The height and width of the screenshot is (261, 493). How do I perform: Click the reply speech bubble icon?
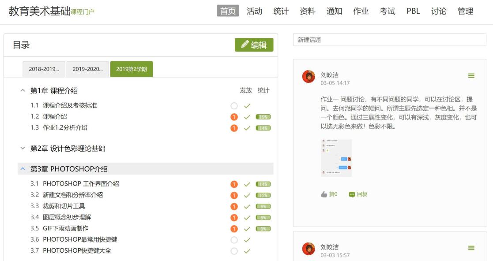point(352,194)
